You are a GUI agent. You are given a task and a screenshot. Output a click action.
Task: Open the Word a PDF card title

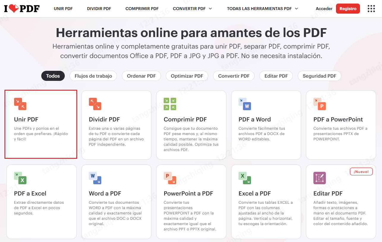click(x=105, y=193)
